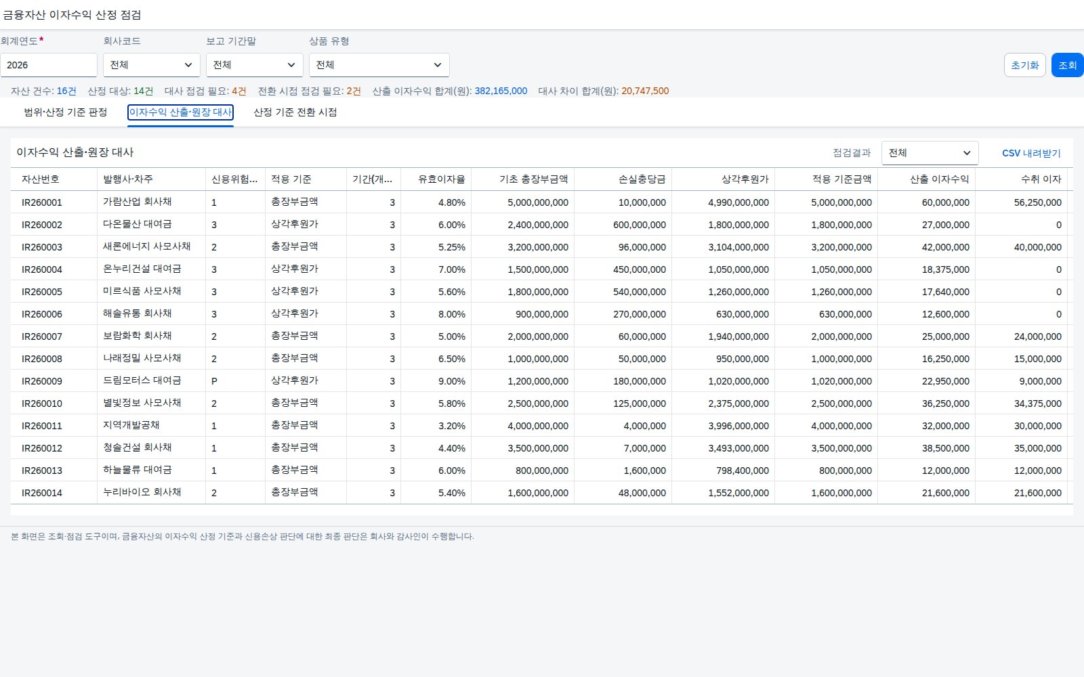
Task: Select asset IR260005 cell
Action: [x=54, y=292]
